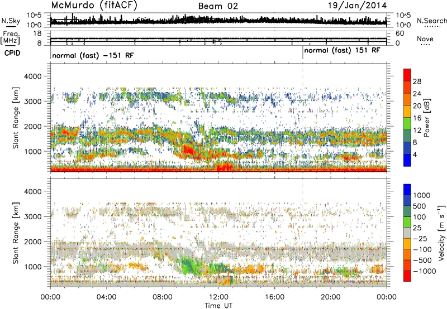Click Power colorbar light green segment 12 to 16
The height and width of the screenshot is (309, 447).
[x=407, y=123]
